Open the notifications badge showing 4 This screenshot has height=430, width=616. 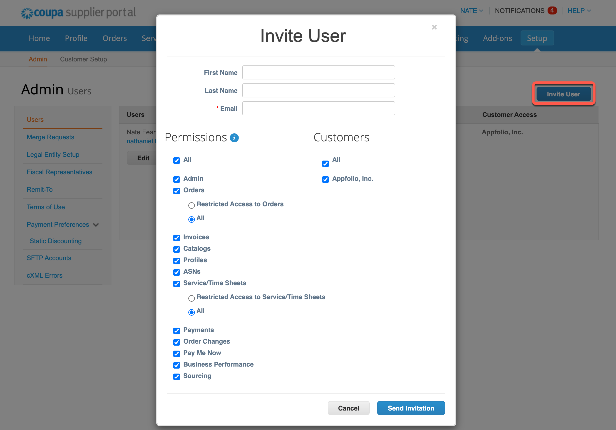pyautogui.click(x=552, y=10)
